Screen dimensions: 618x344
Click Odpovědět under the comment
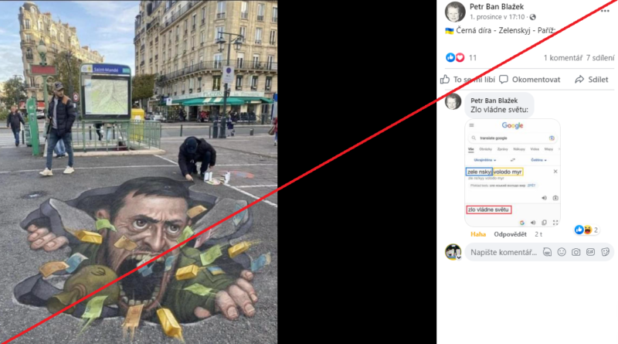pos(510,234)
